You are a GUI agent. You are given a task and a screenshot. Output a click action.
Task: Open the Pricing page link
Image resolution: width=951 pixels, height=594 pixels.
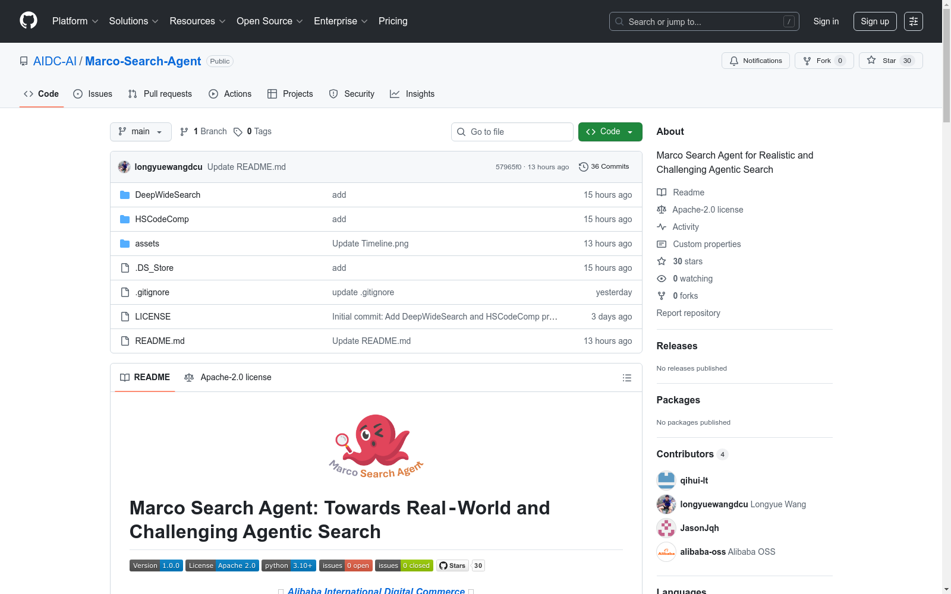coord(393,21)
